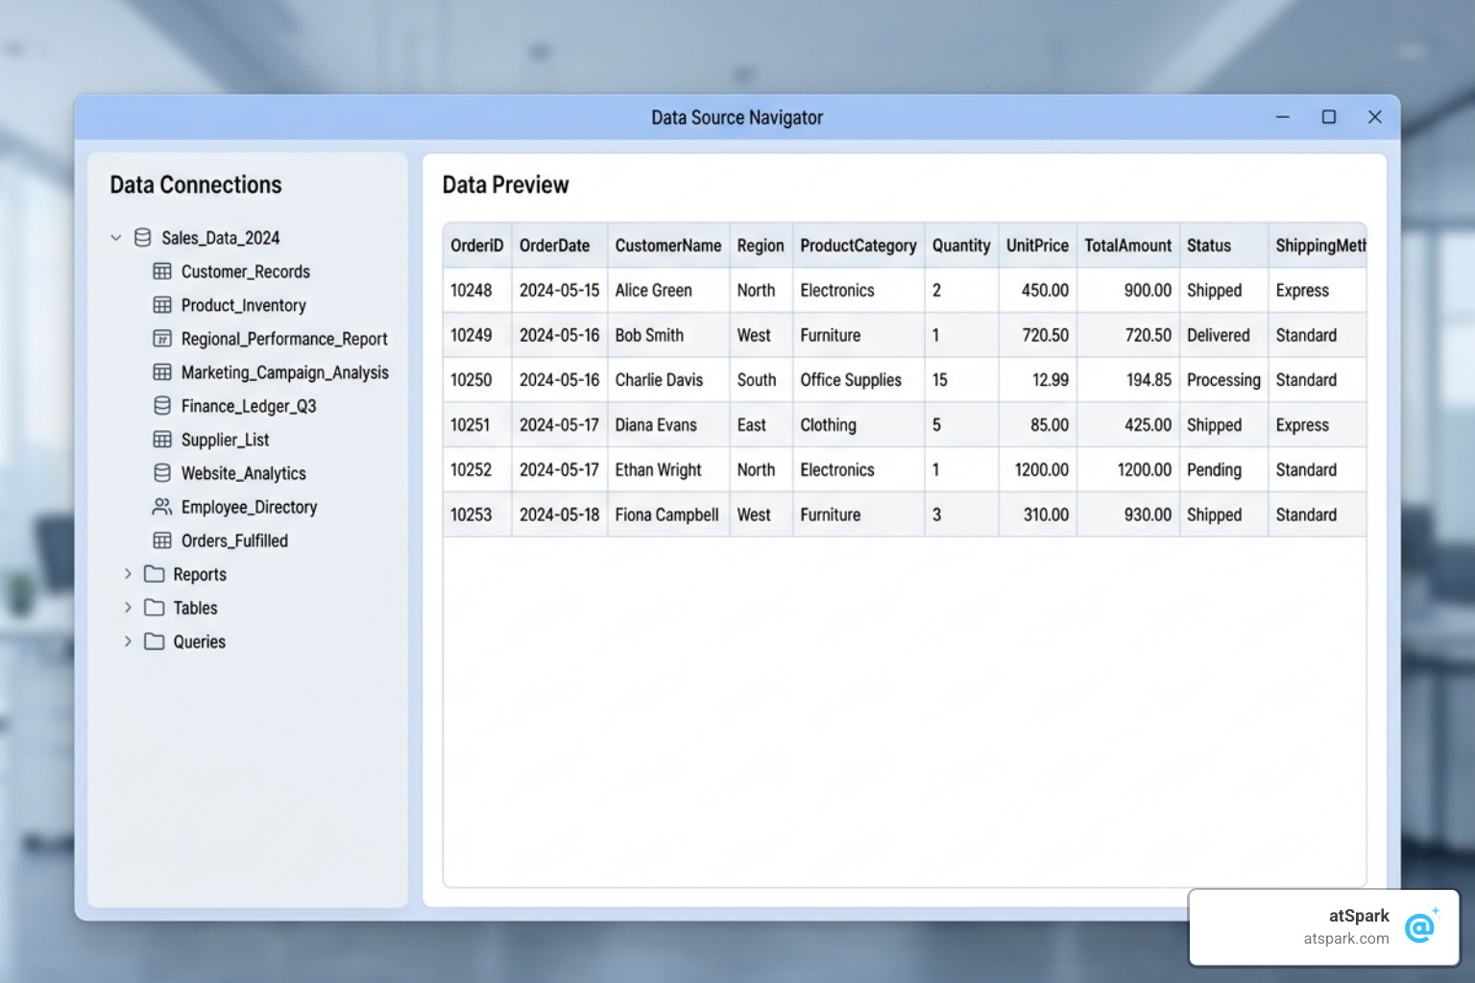Click the 2024-05-18 order date cell
Image resolution: width=1475 pixels, height=983 pixels.
(x=560, y=515)
